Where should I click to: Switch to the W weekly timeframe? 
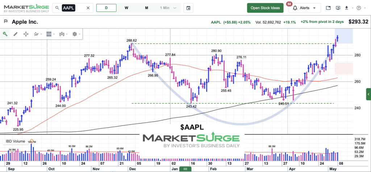point(126,8)
